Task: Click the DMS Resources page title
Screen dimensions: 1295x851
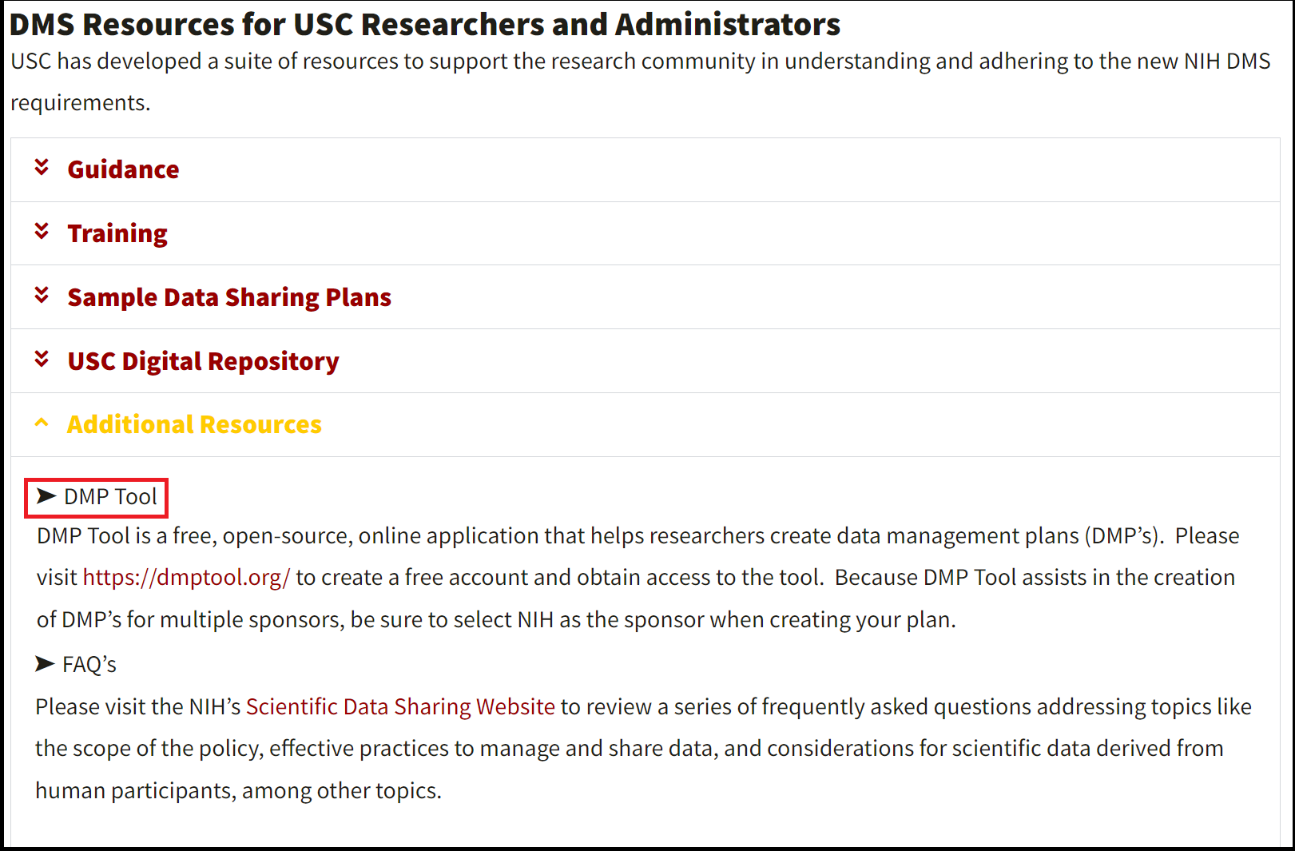Action: 423,24
